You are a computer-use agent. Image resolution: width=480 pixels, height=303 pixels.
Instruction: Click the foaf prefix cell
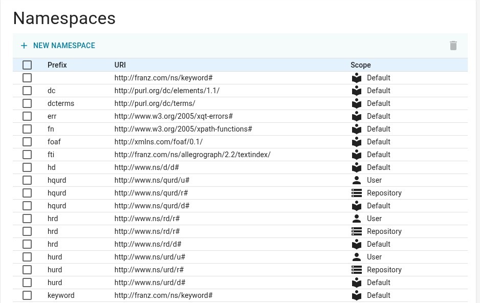click(x=54, y=142)
